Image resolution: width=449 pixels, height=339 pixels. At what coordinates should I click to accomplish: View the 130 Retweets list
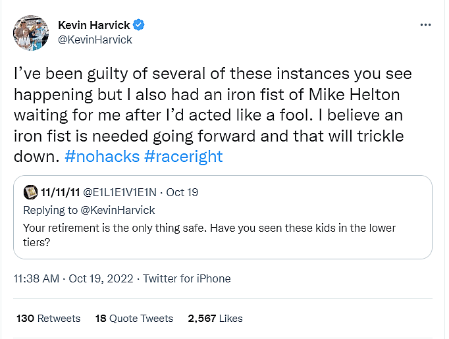[x=48, y=319]
